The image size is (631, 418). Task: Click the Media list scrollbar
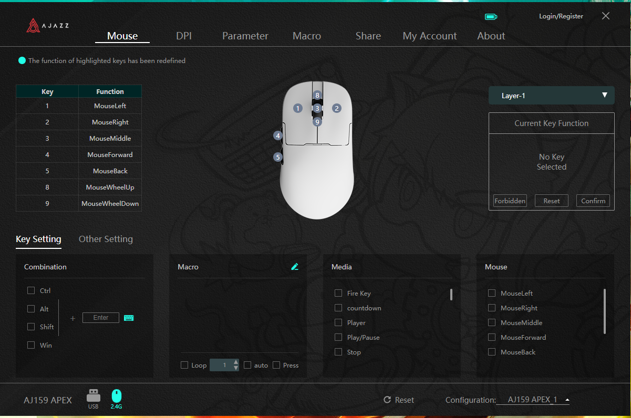451,295
